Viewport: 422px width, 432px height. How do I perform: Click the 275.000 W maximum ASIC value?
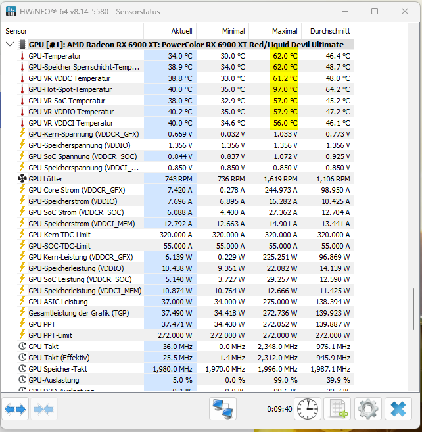tap(280, 302)
